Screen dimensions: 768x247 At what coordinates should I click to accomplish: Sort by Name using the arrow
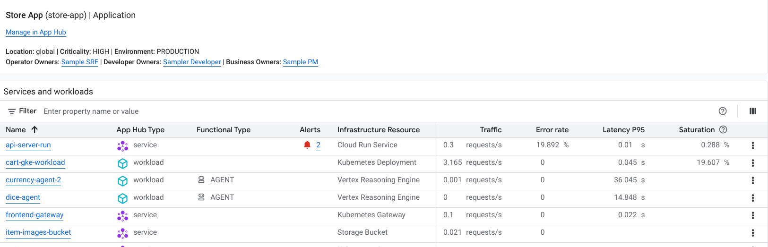click(x=35, y=129)
